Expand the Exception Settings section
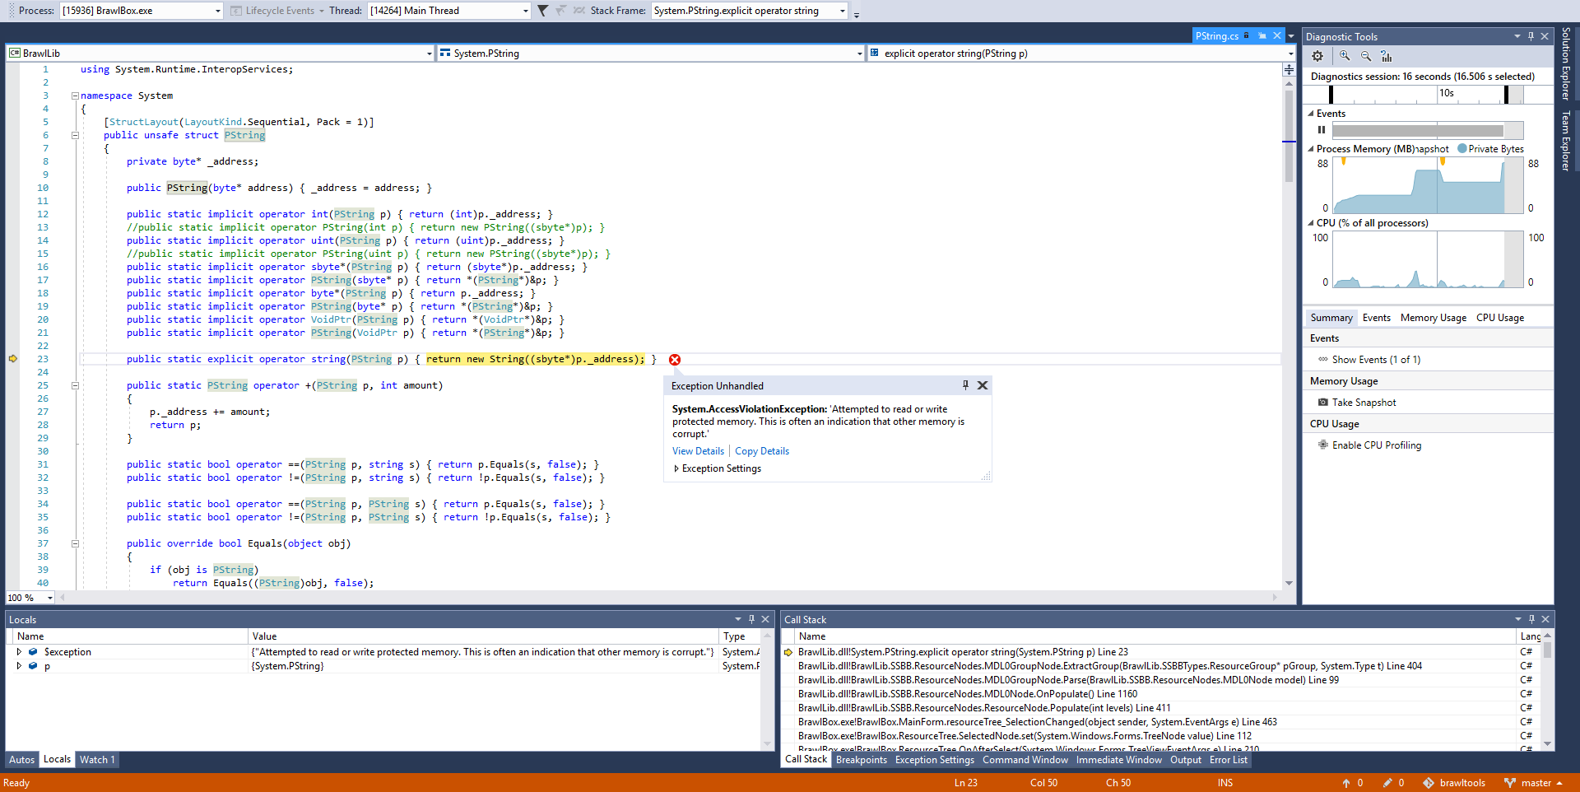Screen dimensions: 1580x792 coord(676,468)
